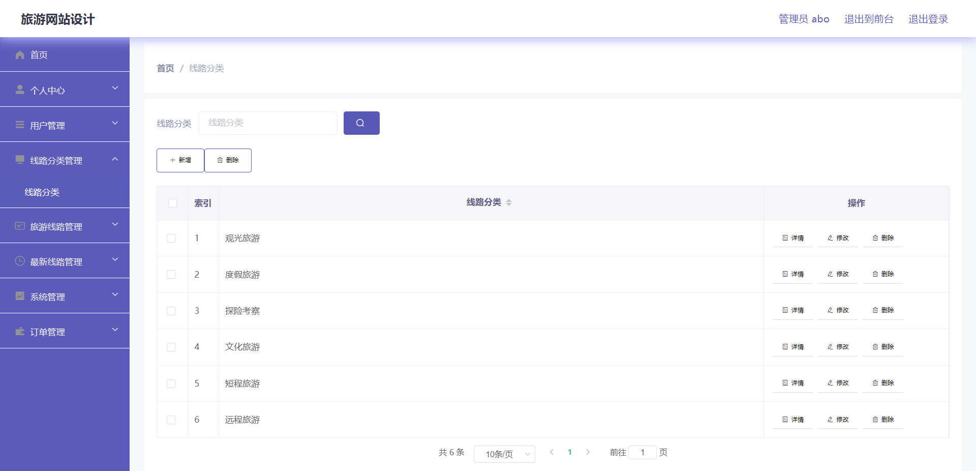This screenshot has width=976, height=471.
Task: Open 详情 for 探险考察 row
Action: (x=792, y=310)
